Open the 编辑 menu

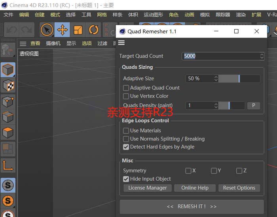[x=24, y=15]
